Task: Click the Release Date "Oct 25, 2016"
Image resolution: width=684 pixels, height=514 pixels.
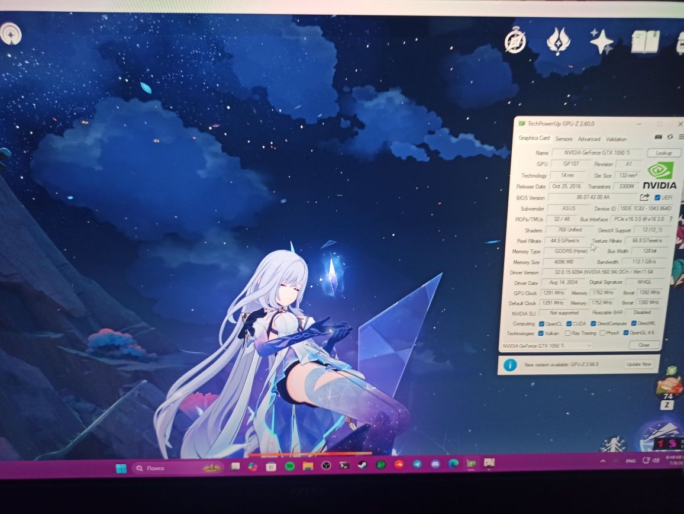Action: [x=566, y=186]
